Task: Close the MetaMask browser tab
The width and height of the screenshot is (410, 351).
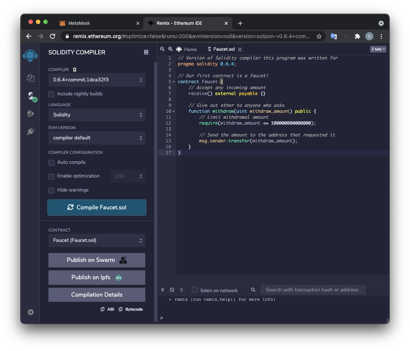Action: click(x=138, y=23)
